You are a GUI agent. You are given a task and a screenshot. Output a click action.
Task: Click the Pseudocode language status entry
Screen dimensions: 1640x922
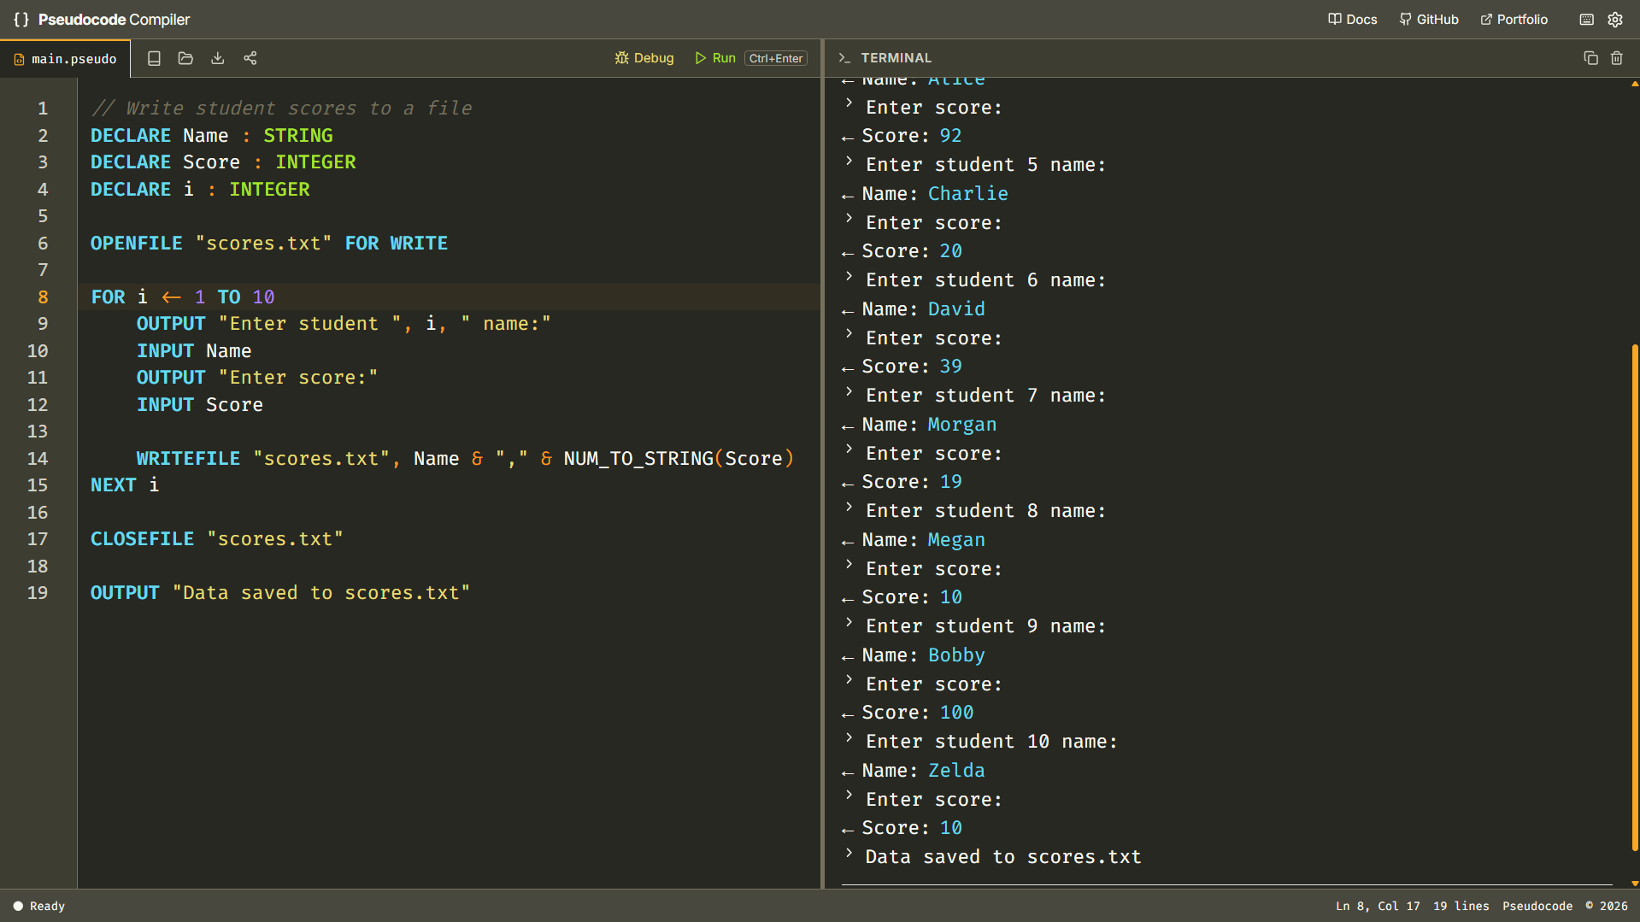[1537, 907]
